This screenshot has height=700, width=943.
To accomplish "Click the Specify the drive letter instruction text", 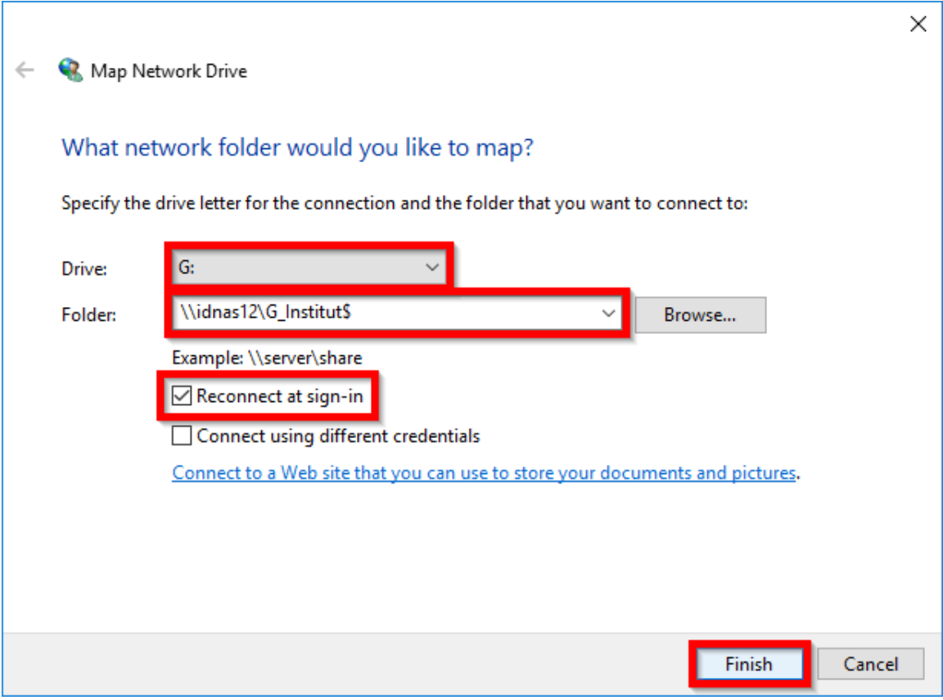I will point(404,203).
